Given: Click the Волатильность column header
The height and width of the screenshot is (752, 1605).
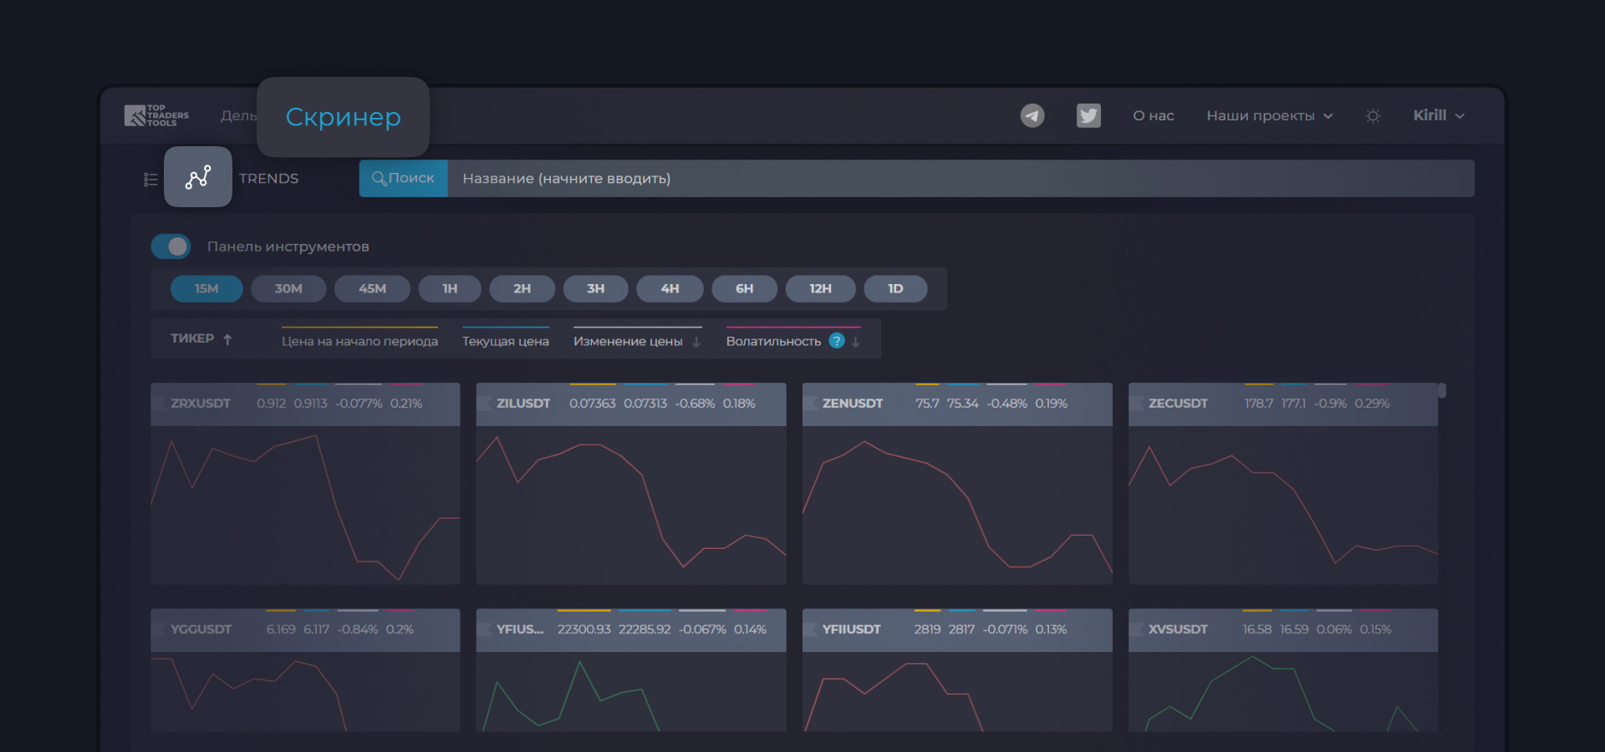Looking at the screenshot, I should 773,341.
